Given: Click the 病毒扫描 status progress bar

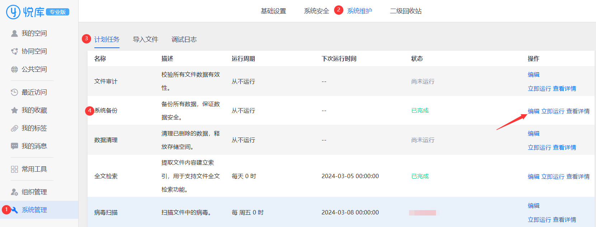Looking at the screenshot, I should click(422, 213).
